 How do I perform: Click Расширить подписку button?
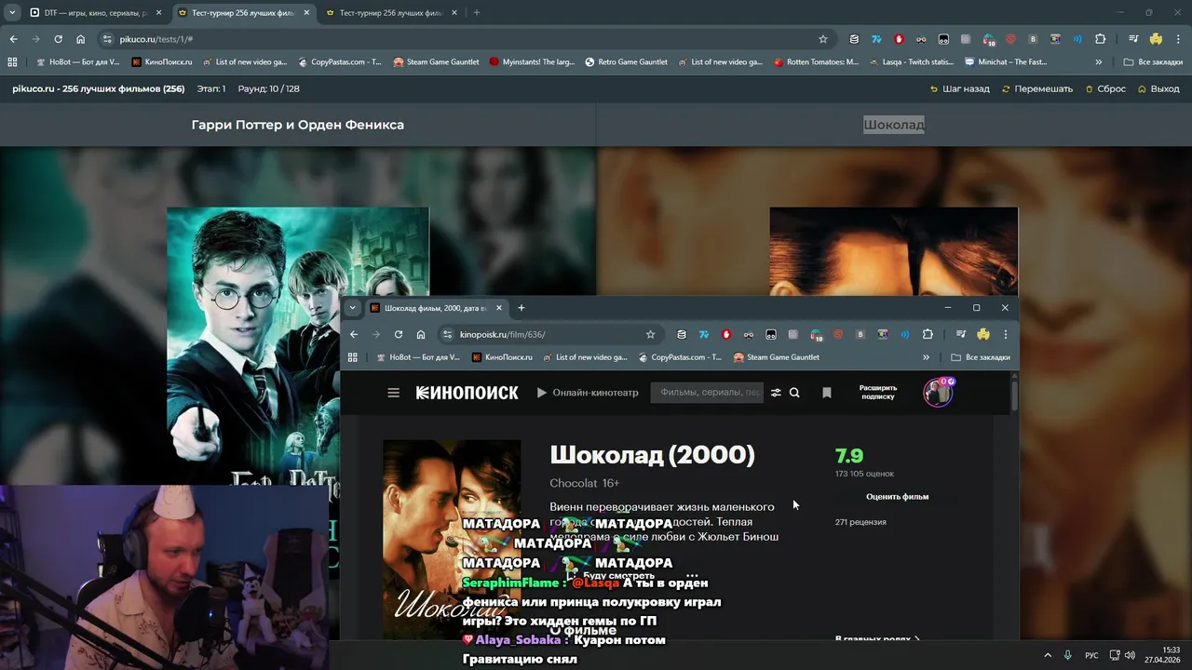click(x=878, y=393)
